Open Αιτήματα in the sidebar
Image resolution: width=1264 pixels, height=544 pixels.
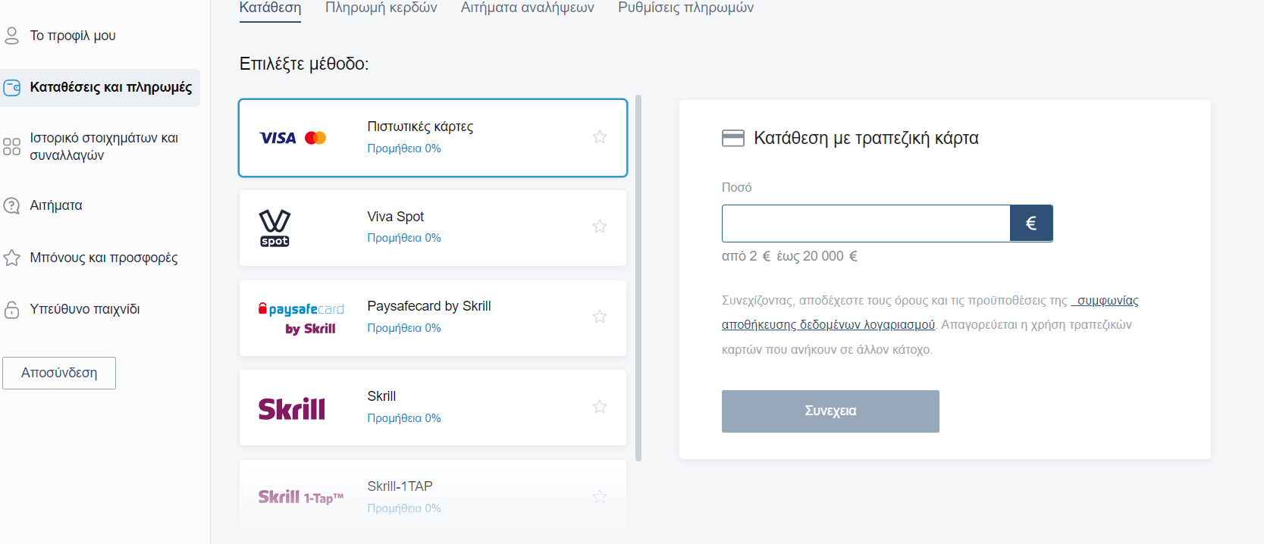coord(56,205)
